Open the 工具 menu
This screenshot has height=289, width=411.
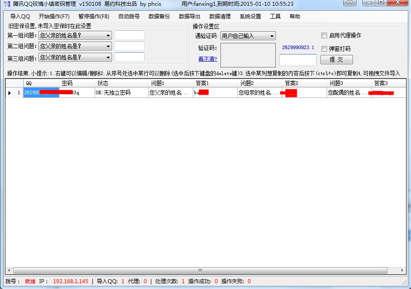click(275, 17)
